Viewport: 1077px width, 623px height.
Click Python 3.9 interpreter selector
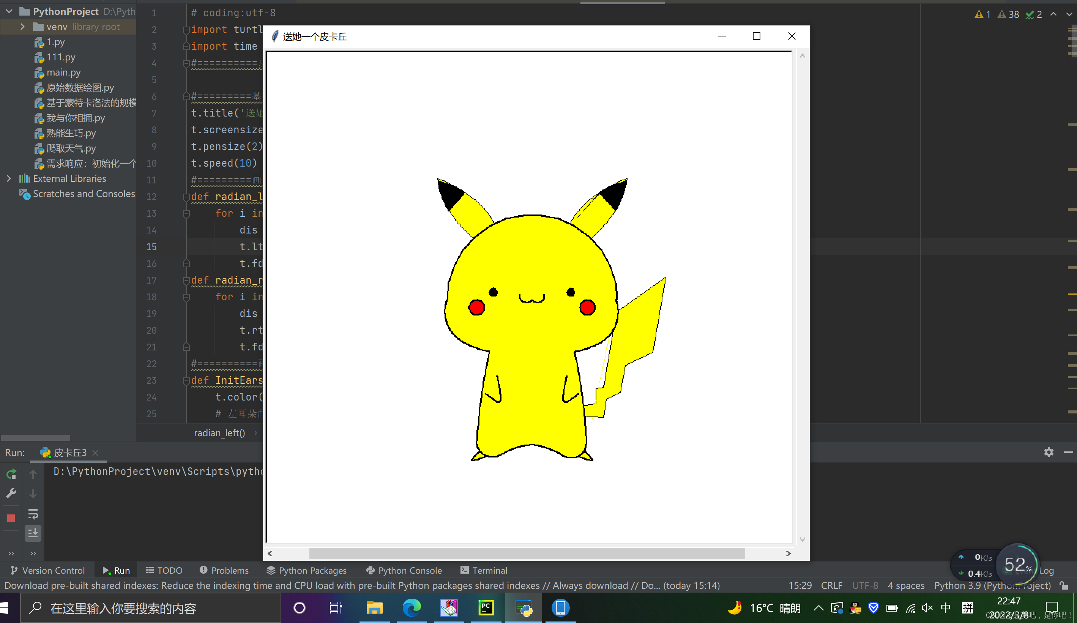coord(992,585)
